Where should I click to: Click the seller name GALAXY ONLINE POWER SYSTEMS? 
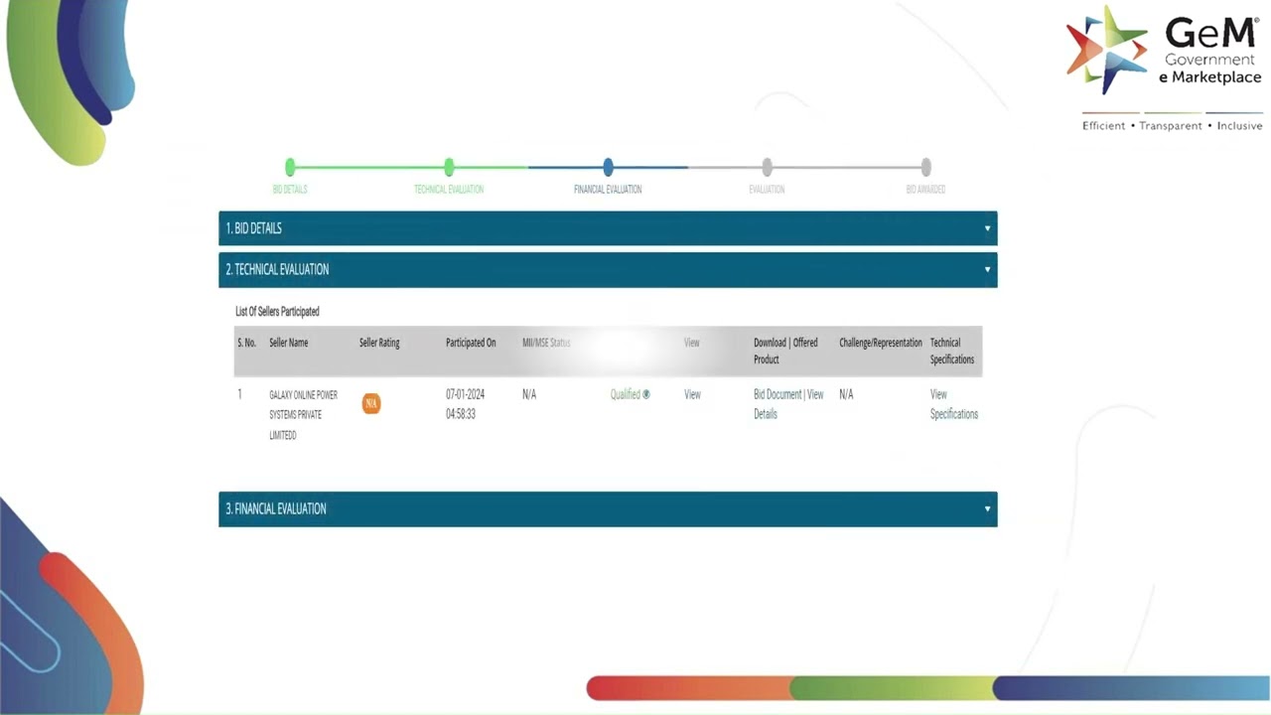[304, 414]
